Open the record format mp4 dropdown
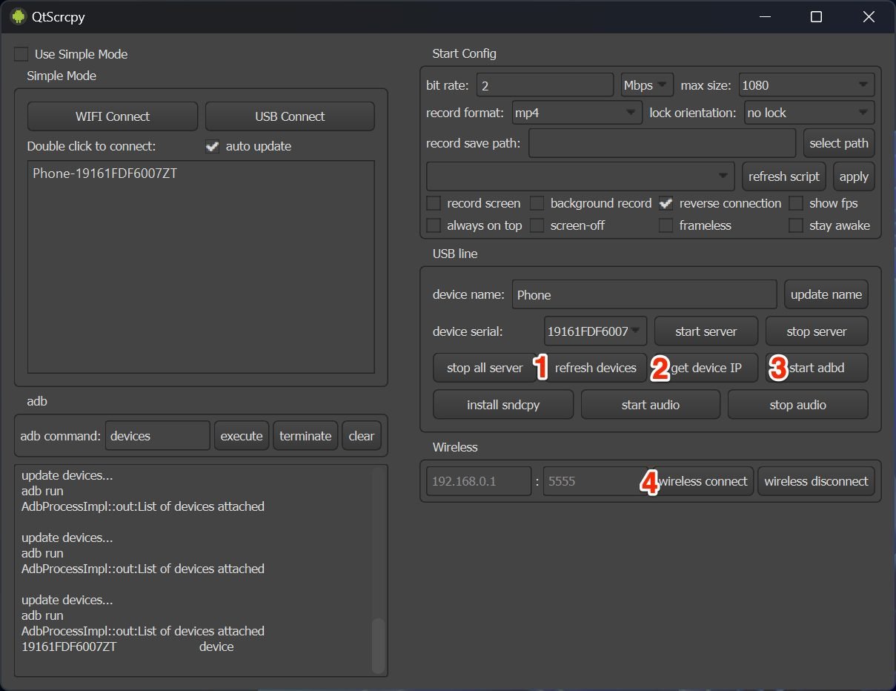 point(576,113)
